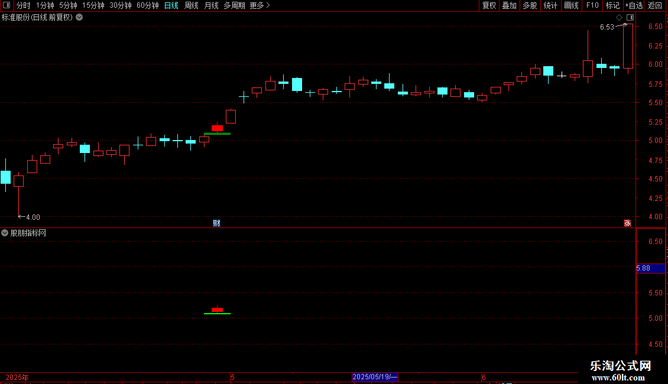
Task: Click the 标准股份(日线.前复权) title text
Action: (37, 18)
